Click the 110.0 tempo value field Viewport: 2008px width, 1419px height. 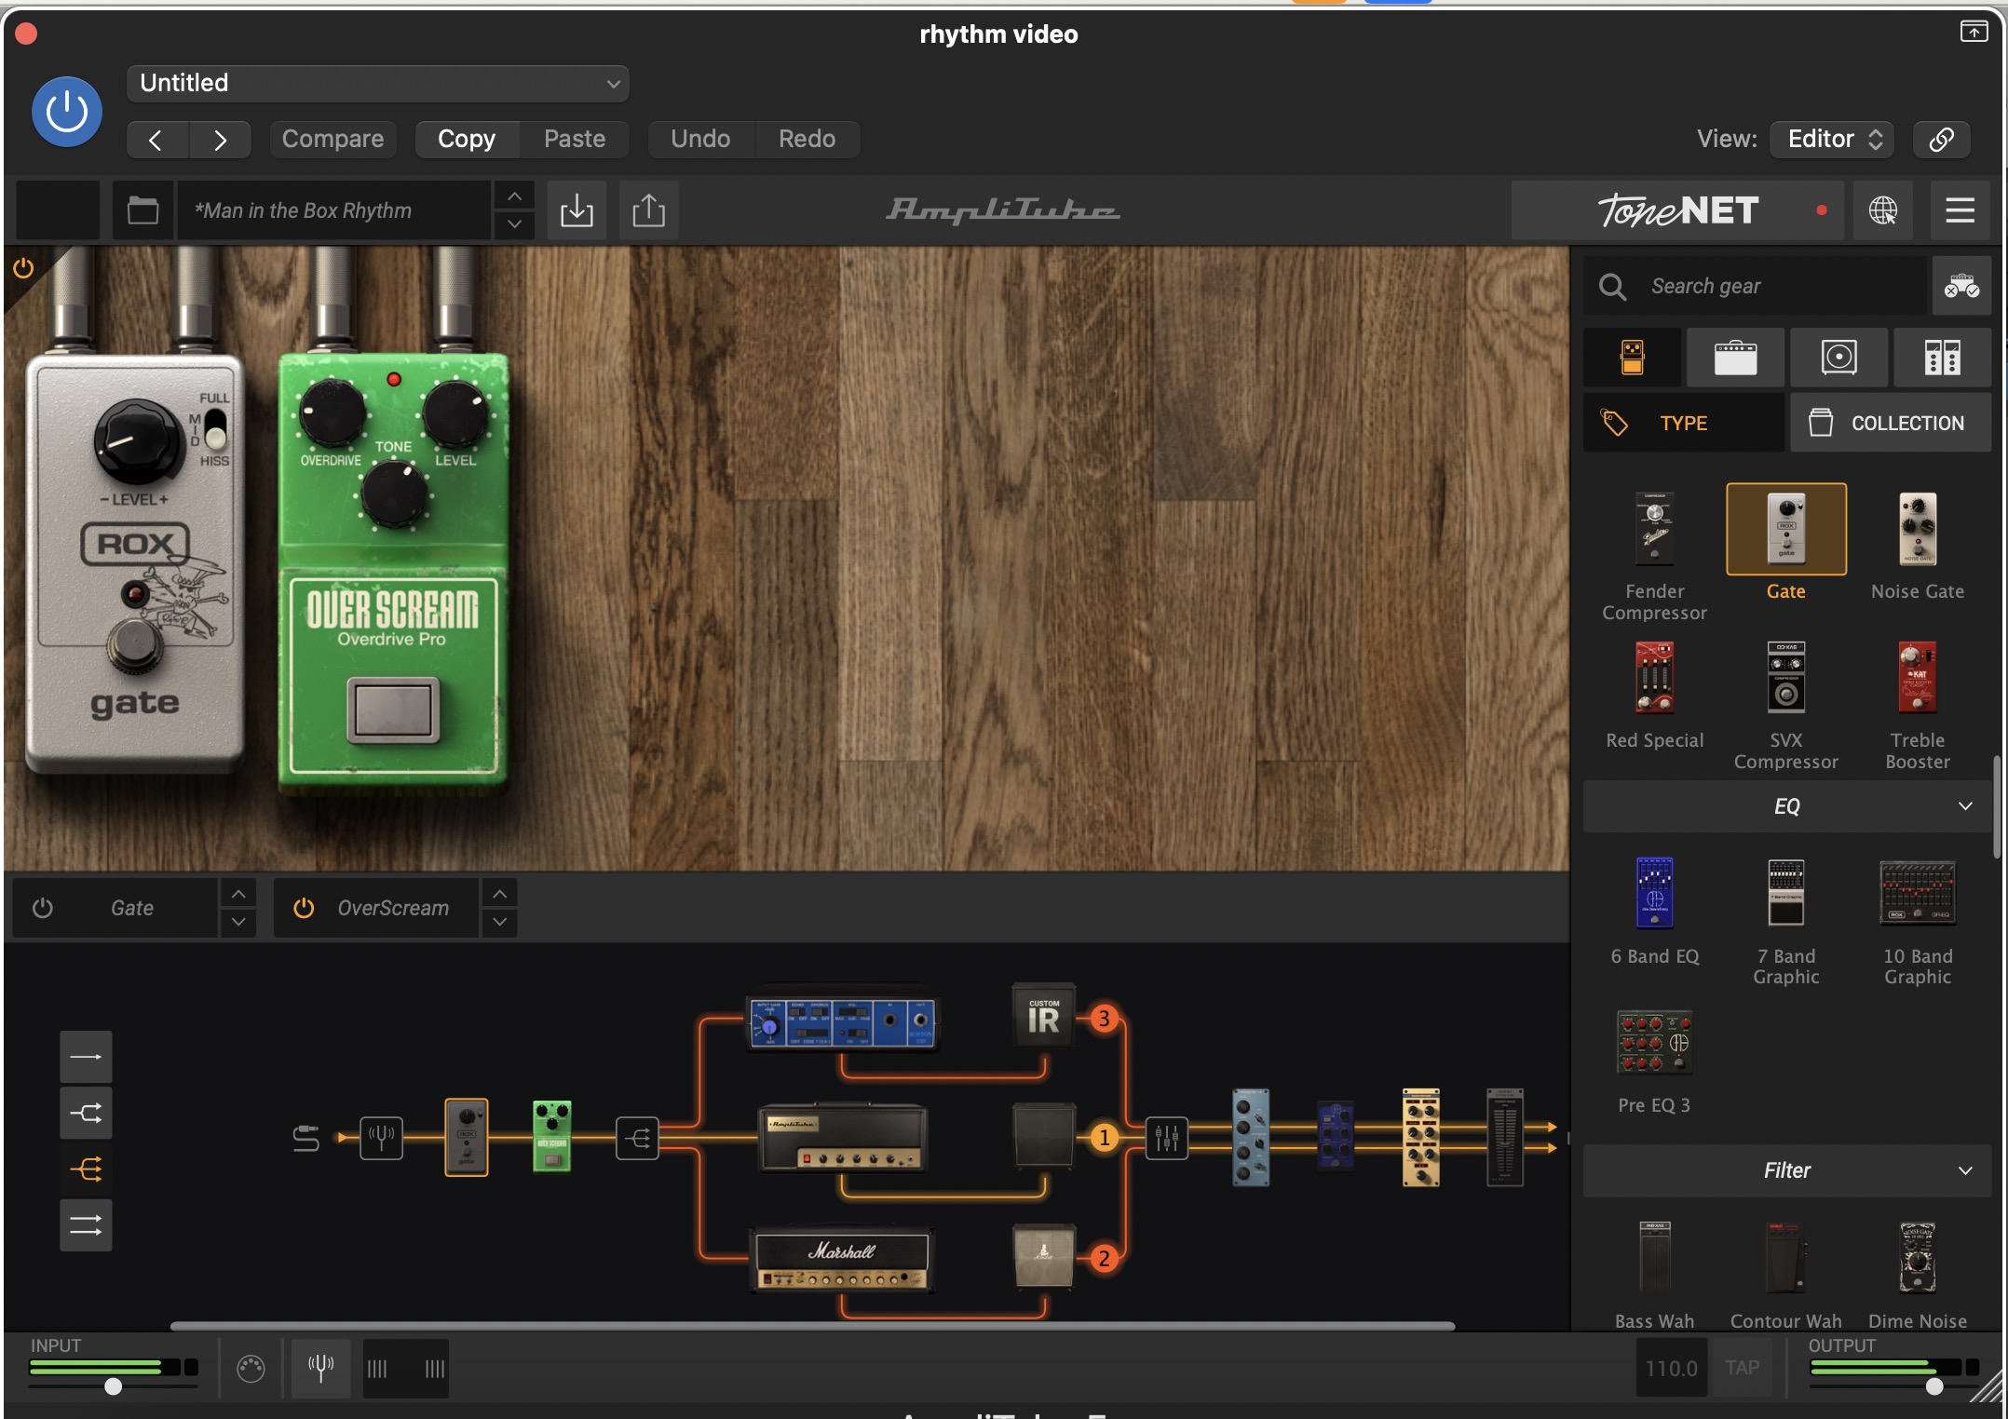pos(1671,1368)
